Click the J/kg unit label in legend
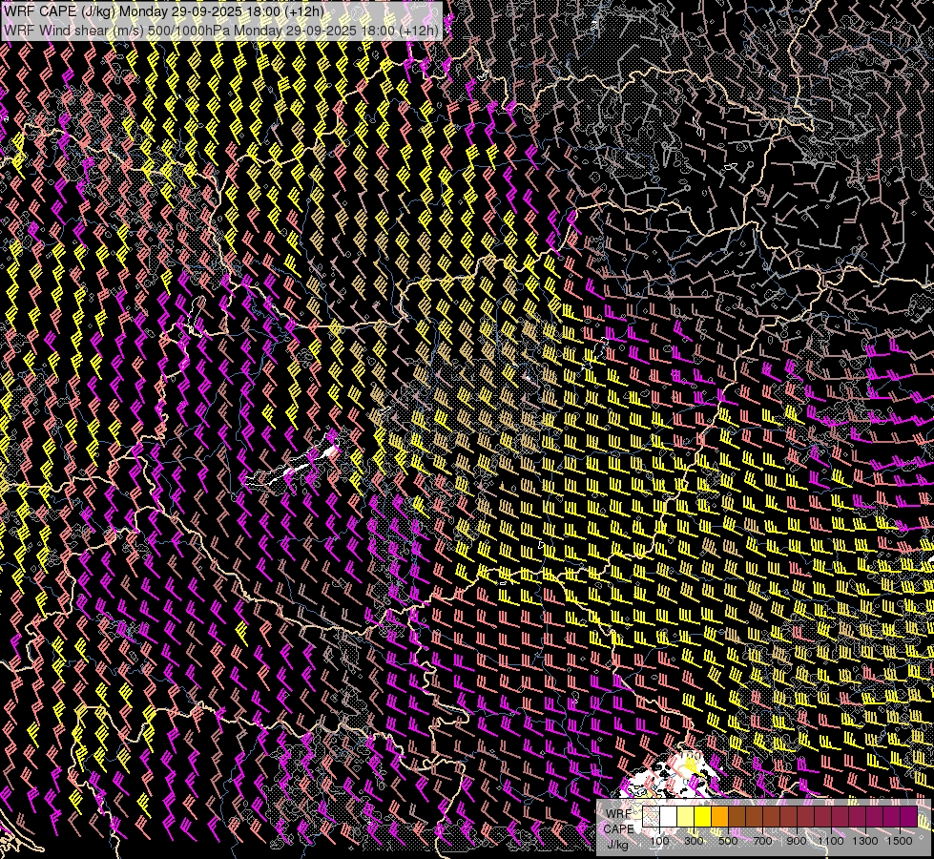The height and width of the screenshot is (859, 934). tap(617, 844)
